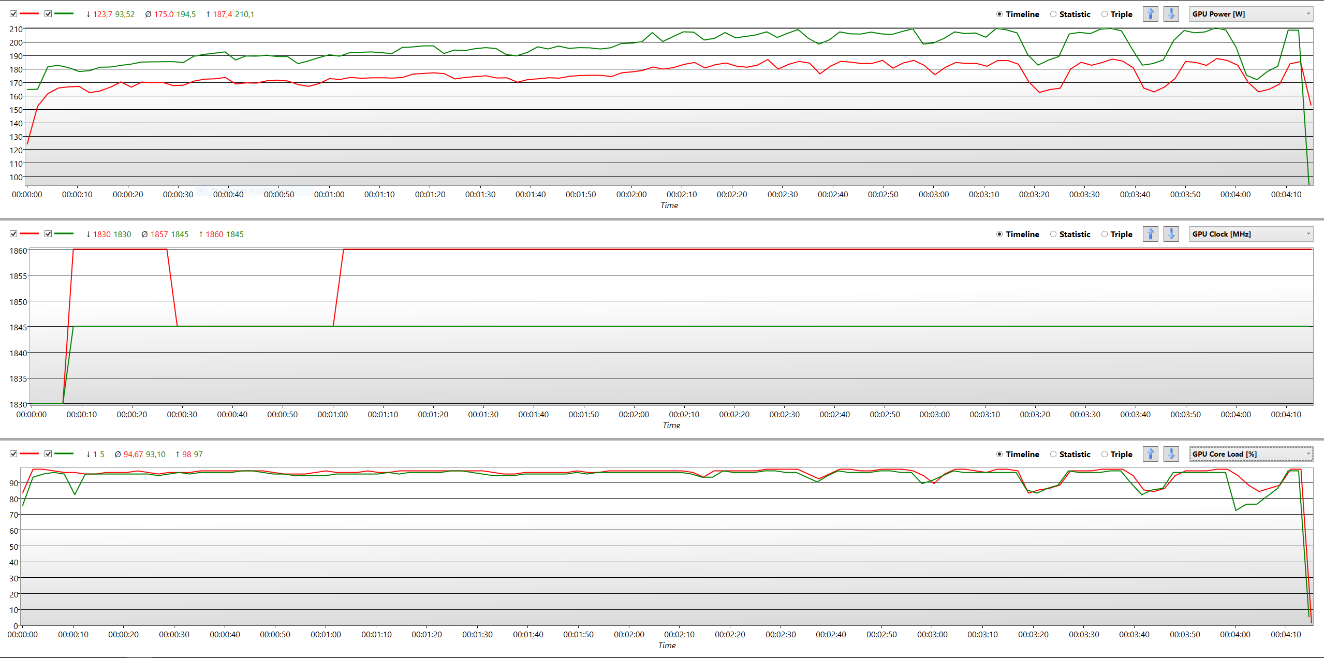Viewport: 1324px width, 658px height.
Task: Select Statistic view for GPU Power chart
Action: tap(1053, 14)
